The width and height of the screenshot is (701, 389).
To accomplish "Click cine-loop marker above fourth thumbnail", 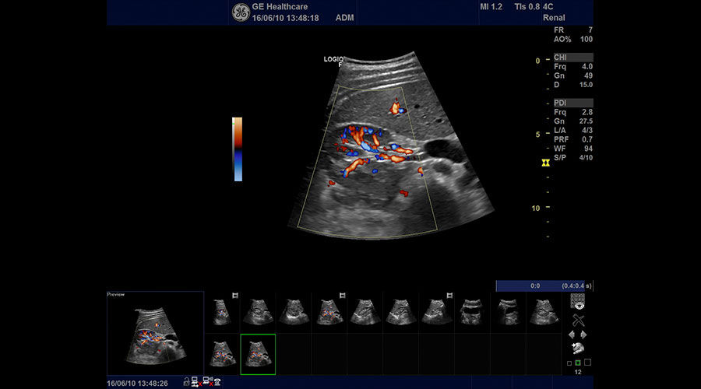I will click(x=343, y=296).
